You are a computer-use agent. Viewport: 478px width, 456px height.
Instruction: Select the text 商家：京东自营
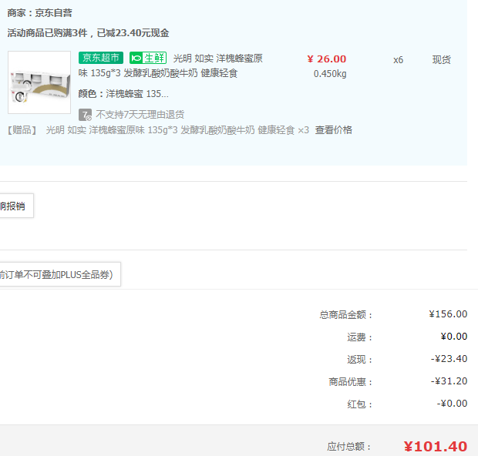coord(39,13)
